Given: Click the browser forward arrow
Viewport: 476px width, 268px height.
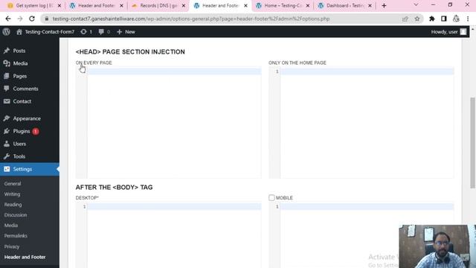Looking at the screenshot, I should 20,19.
